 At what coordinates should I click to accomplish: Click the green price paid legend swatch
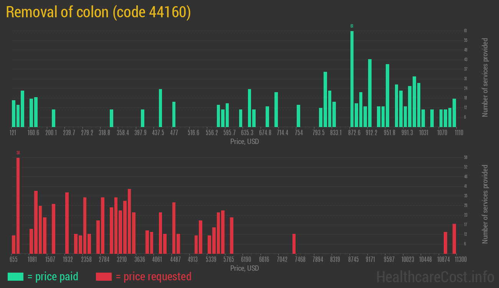(15, 276)
